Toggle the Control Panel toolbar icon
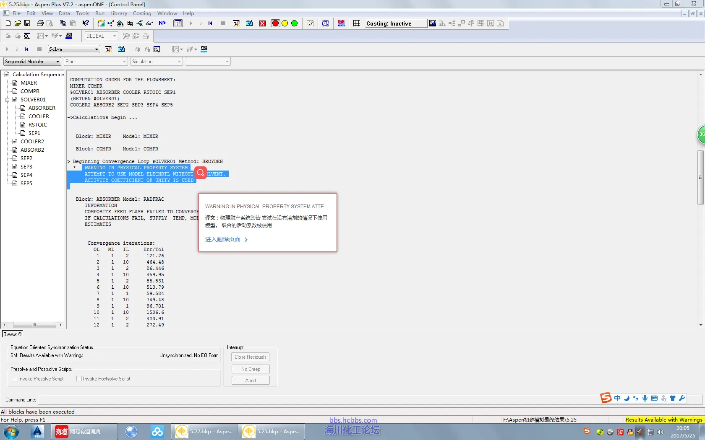The width and height of the screenshot is (705, 440). tap(178, 23)
